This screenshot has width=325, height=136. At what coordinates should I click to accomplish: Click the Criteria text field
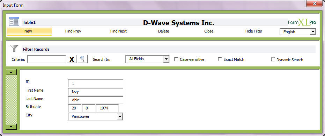click(47, 59)
